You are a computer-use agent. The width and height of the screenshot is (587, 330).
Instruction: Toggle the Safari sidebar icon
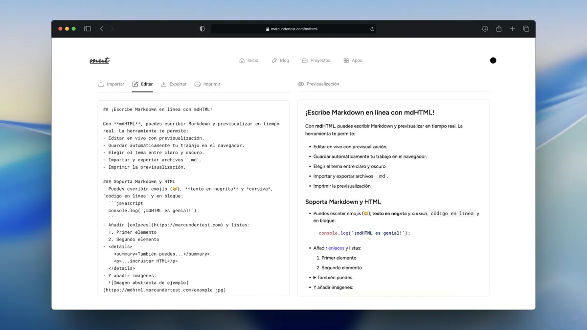point(87,28)
